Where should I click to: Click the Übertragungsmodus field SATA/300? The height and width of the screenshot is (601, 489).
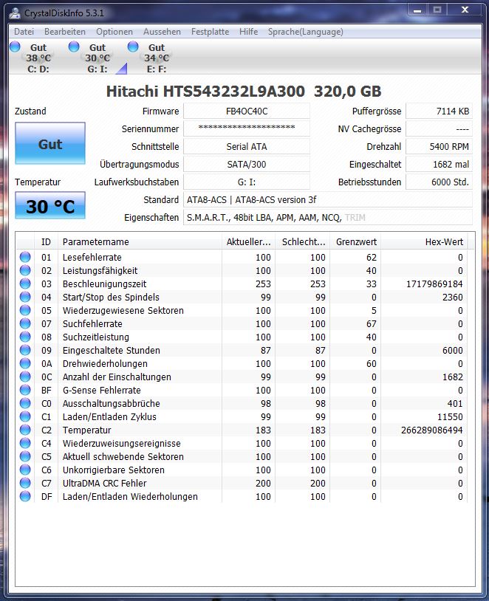click(247, 164)
